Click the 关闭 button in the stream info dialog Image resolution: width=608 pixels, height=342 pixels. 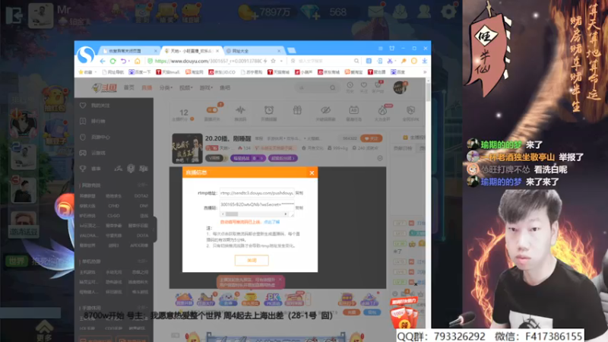click(252, 260)
